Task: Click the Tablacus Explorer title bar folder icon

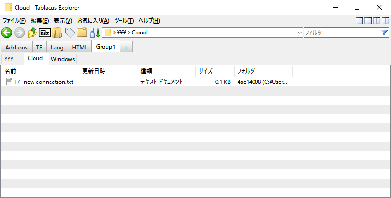Action: 8,7
